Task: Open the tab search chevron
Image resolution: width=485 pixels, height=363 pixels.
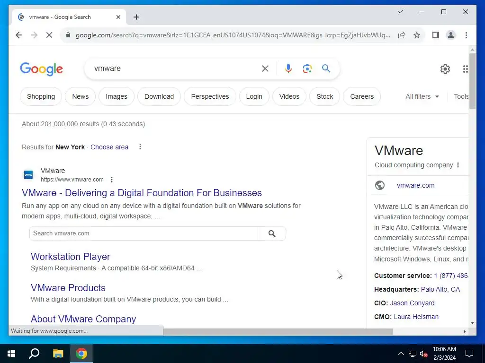Action: (x=400, y=12)
